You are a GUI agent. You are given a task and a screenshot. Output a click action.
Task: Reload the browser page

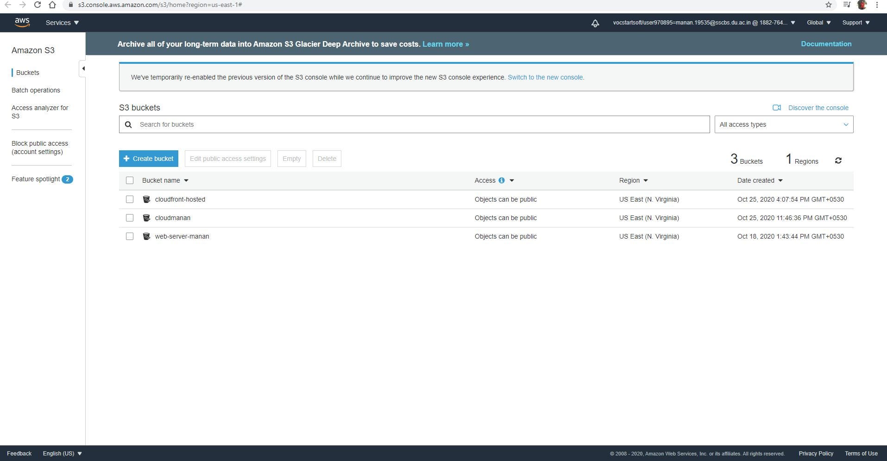(38, 5)
